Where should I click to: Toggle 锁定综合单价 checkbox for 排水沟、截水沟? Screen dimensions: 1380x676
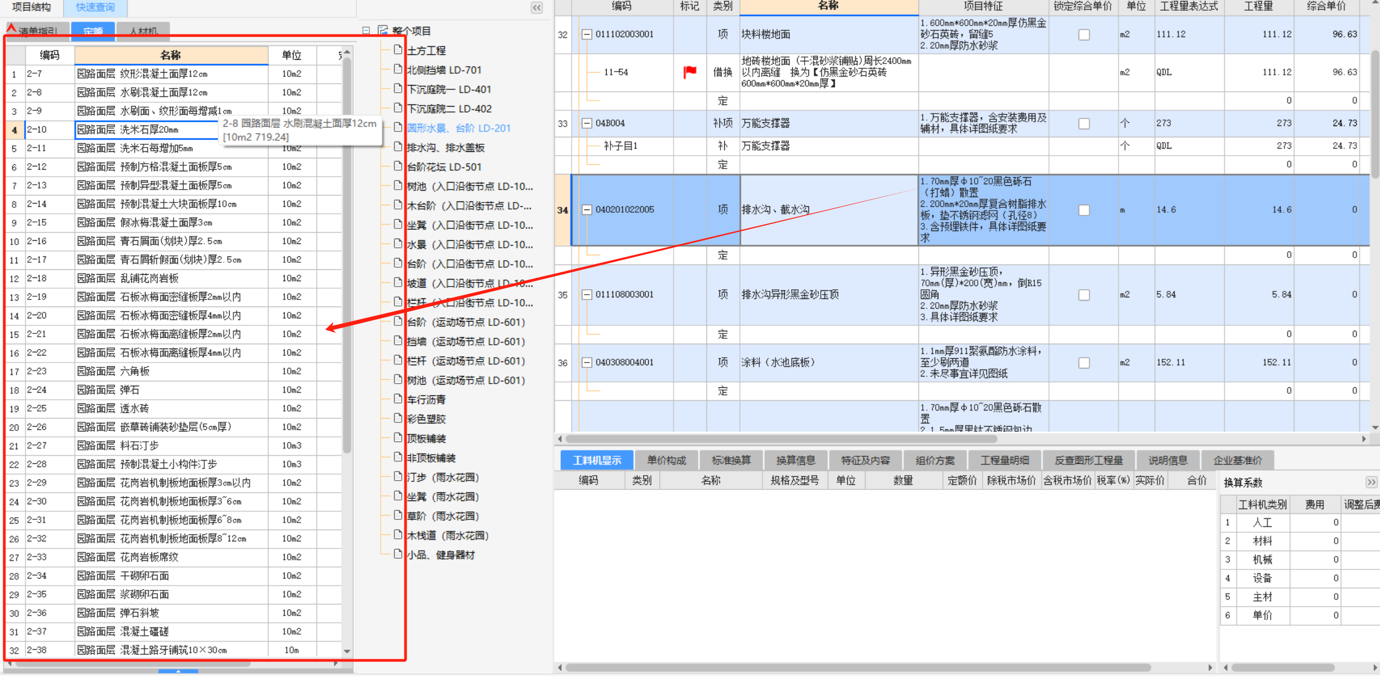pyautogui.click(x=1083, y=210)
